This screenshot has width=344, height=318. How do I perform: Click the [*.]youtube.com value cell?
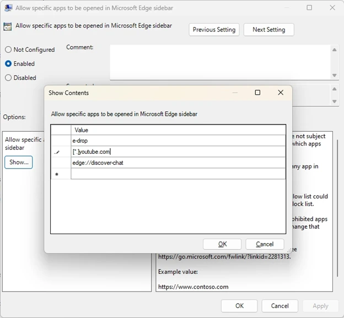click(178, 152)
